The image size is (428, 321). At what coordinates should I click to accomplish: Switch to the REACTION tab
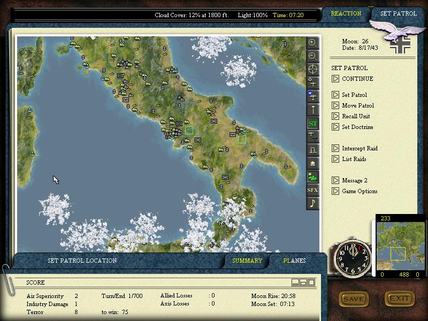[x=346, y=13]
